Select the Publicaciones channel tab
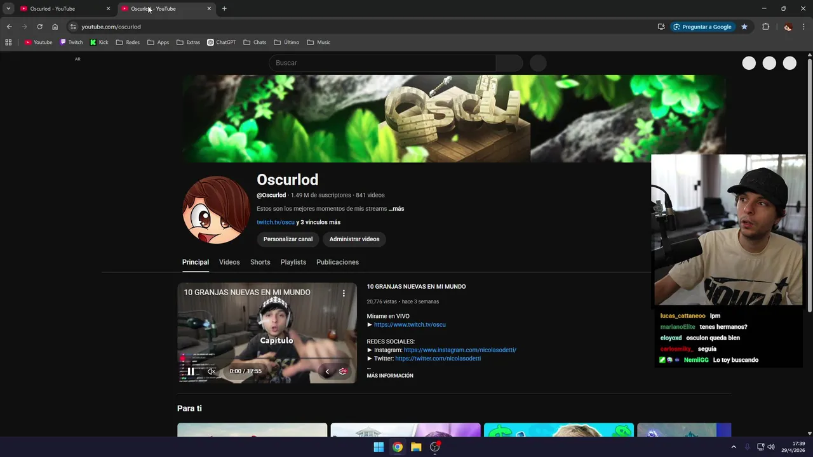813x457 pixels. [337, 262]
